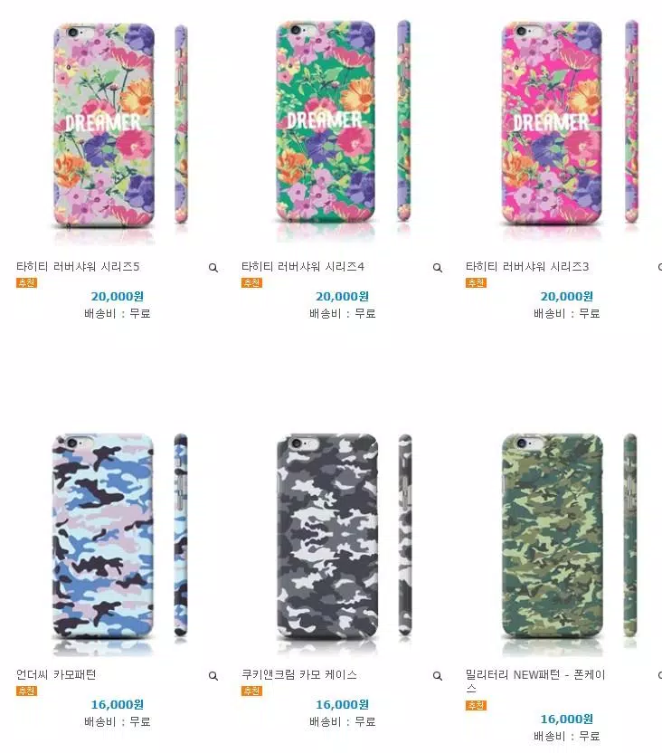Select the blue camouflage case image

click(118, 540)
